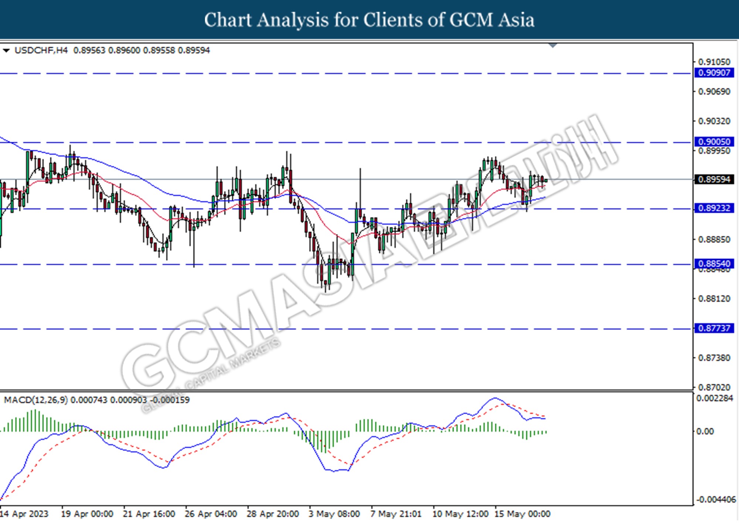Click the dropdown triangle beside USDCHF,H4
This screenshot has height=527, width=739.
6,51
